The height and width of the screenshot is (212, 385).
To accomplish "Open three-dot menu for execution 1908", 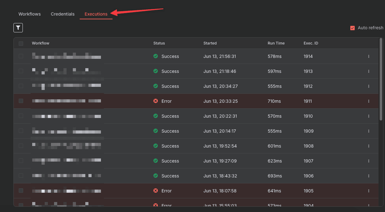I will tap(369, 146).
